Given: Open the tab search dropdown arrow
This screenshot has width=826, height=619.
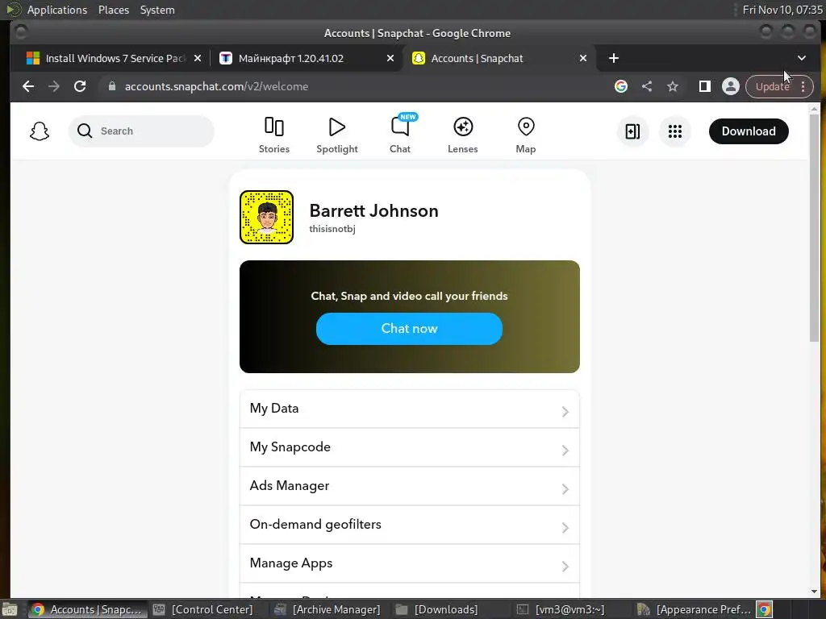Looking at the screenshot, I should click(801, 58).
